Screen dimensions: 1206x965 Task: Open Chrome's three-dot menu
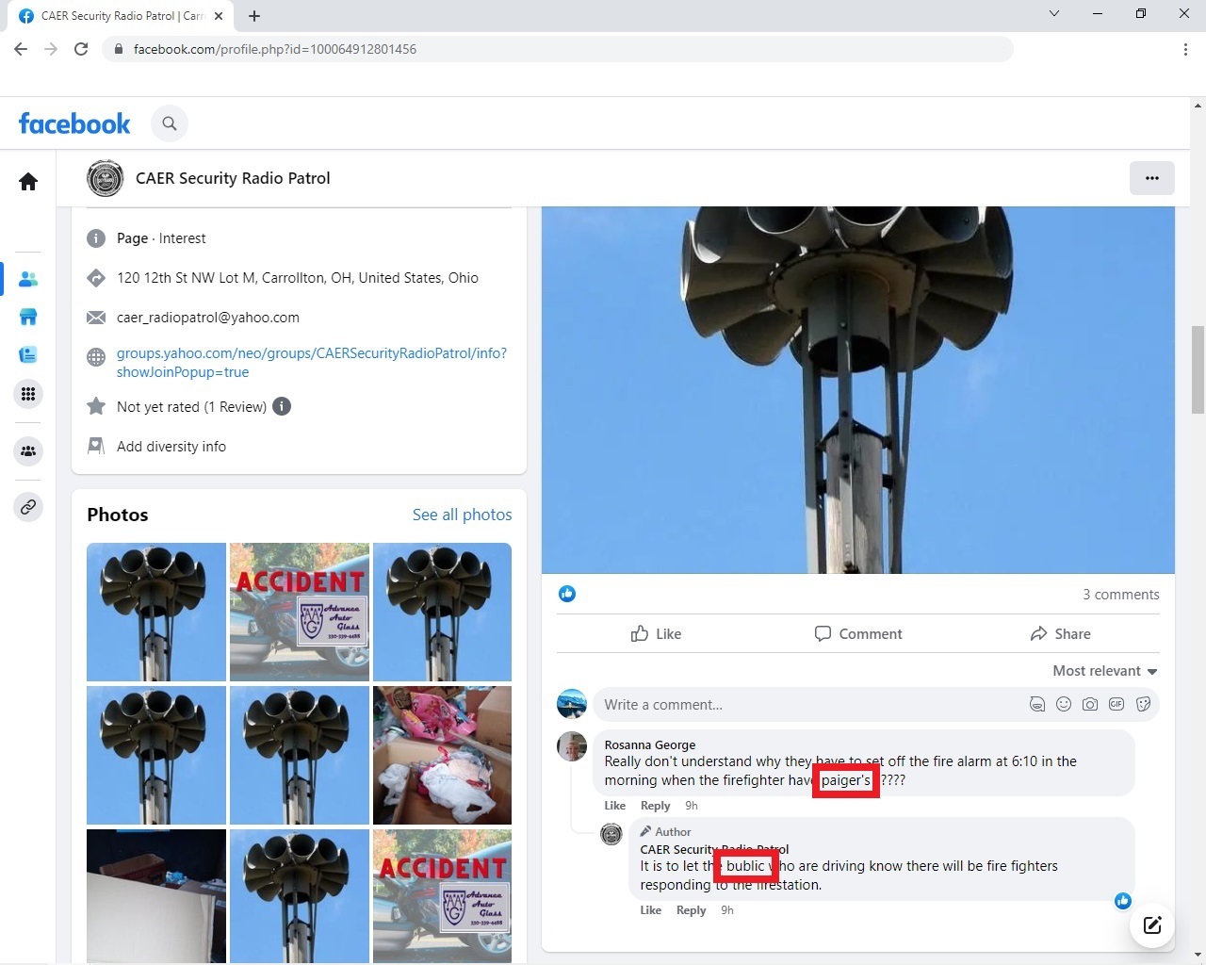tap(1185, 49)
